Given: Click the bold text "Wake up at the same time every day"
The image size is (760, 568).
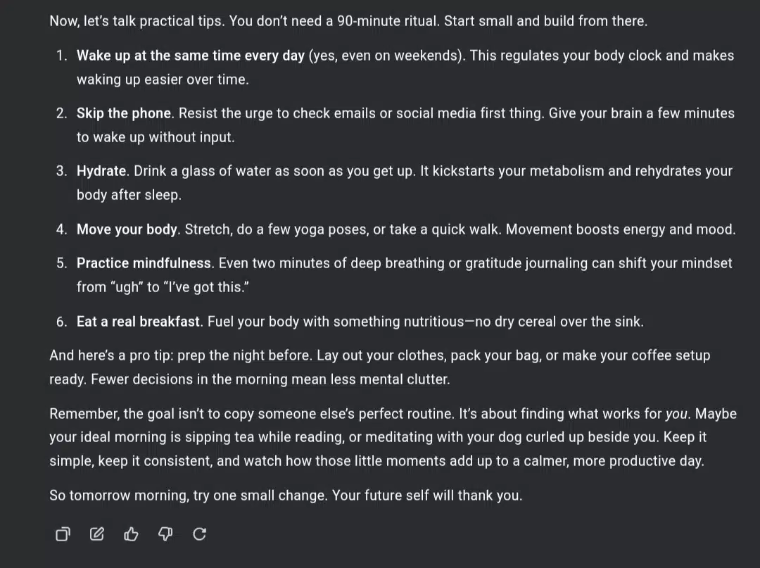Looking at the screenshot, I should [x=191, y=56].
